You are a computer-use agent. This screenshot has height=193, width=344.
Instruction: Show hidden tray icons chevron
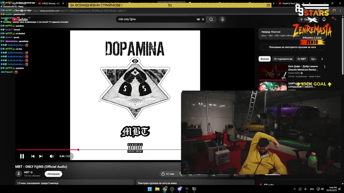(x=295, y=189)
